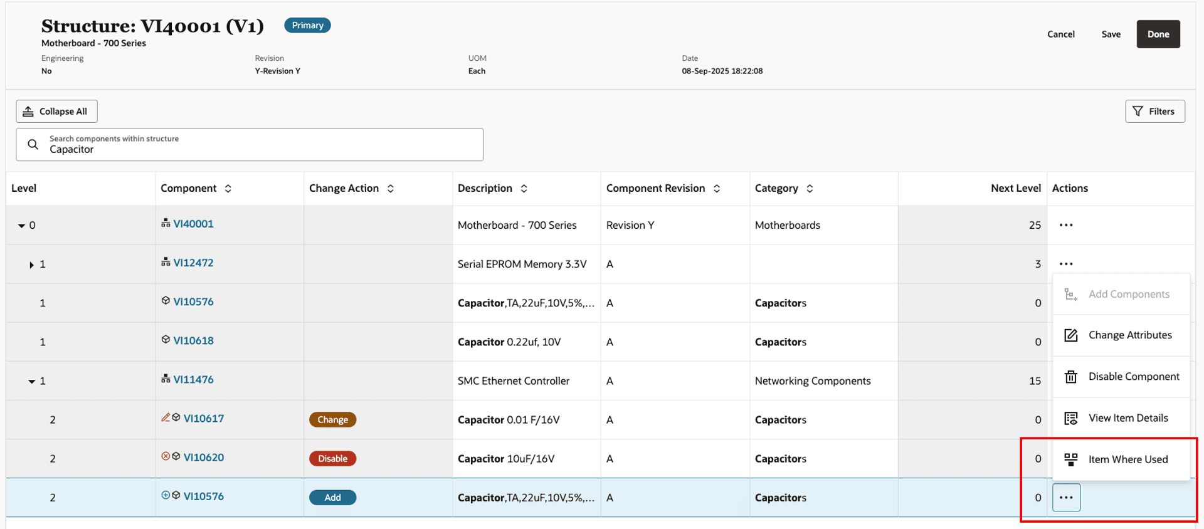Click the blue add icon in the highlighted row
The height and width of the screenshot is (529, 1204).
[x=166, y=495]
